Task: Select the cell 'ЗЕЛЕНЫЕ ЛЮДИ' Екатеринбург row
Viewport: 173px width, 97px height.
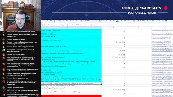Action: (71, 62)
